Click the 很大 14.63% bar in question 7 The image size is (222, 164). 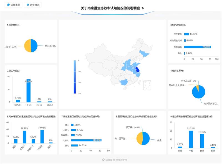tap(75, 145)
